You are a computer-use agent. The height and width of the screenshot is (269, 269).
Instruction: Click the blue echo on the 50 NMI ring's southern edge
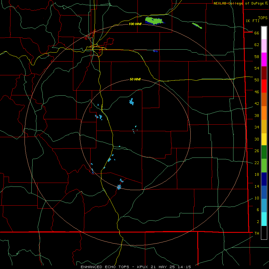click(119, 187)
